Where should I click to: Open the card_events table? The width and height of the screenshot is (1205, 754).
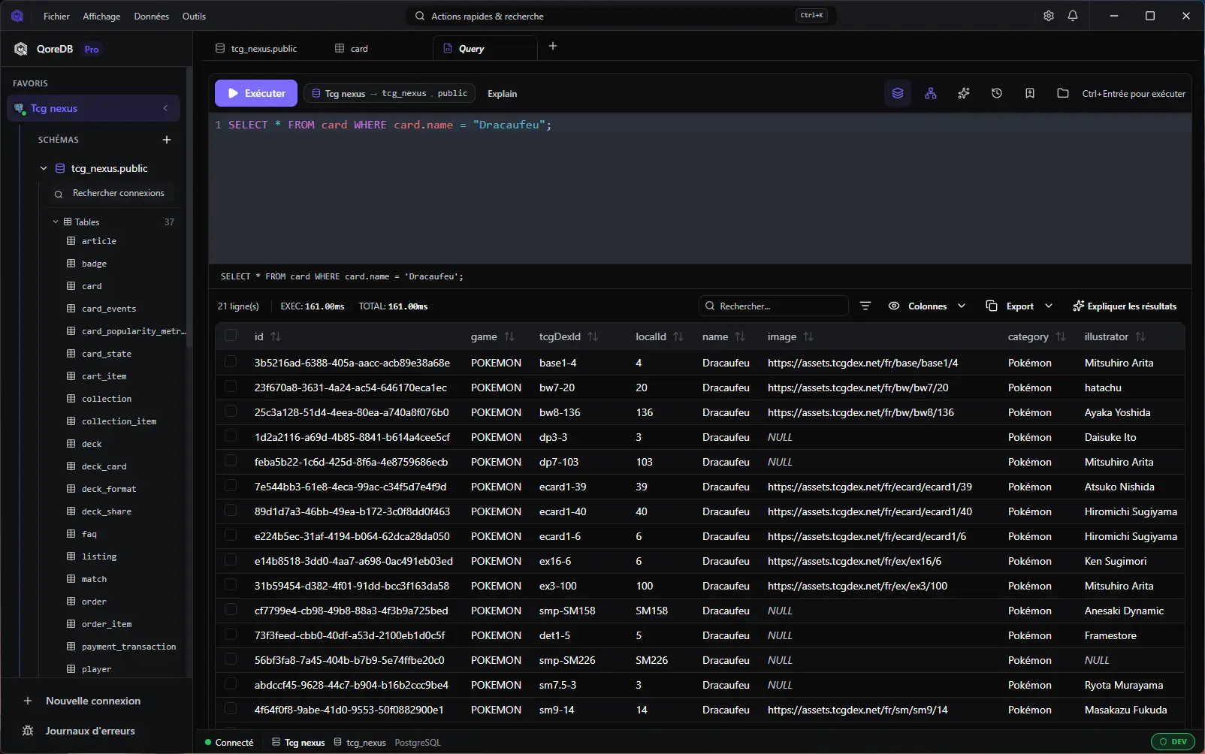pyautogui.click(x=109, y=309)
